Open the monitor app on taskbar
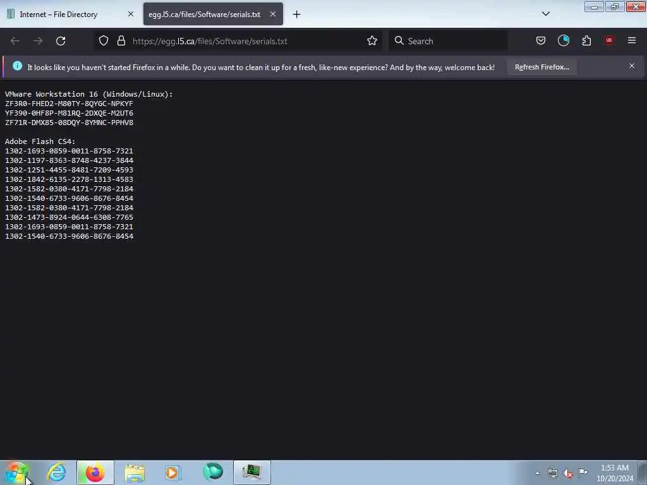This screenshot has width=647, height=485. click(x=252, y=472)
